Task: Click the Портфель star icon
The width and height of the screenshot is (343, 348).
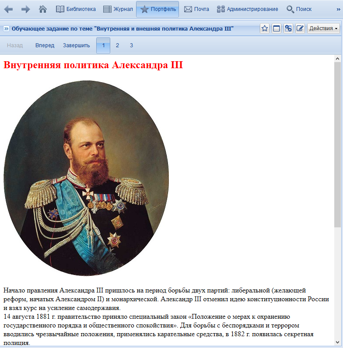Action: pyautogui.click(x=144, y=9)
